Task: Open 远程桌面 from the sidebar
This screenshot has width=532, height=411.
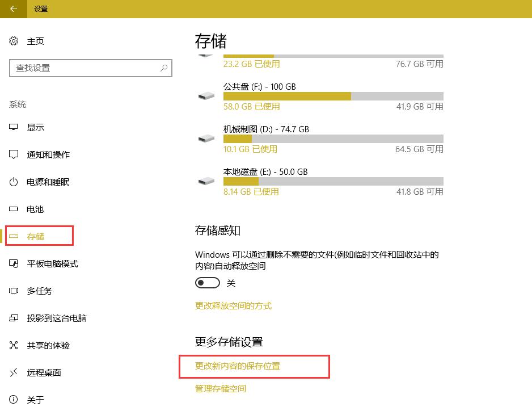Action: point(44,372)
